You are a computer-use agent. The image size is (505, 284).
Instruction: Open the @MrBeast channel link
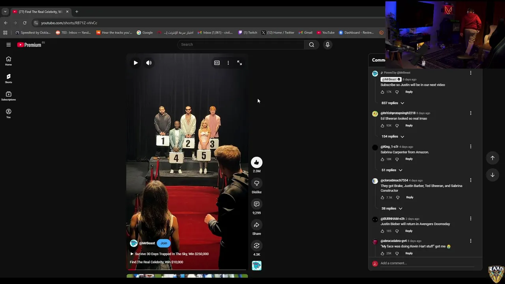click(147, 243)
